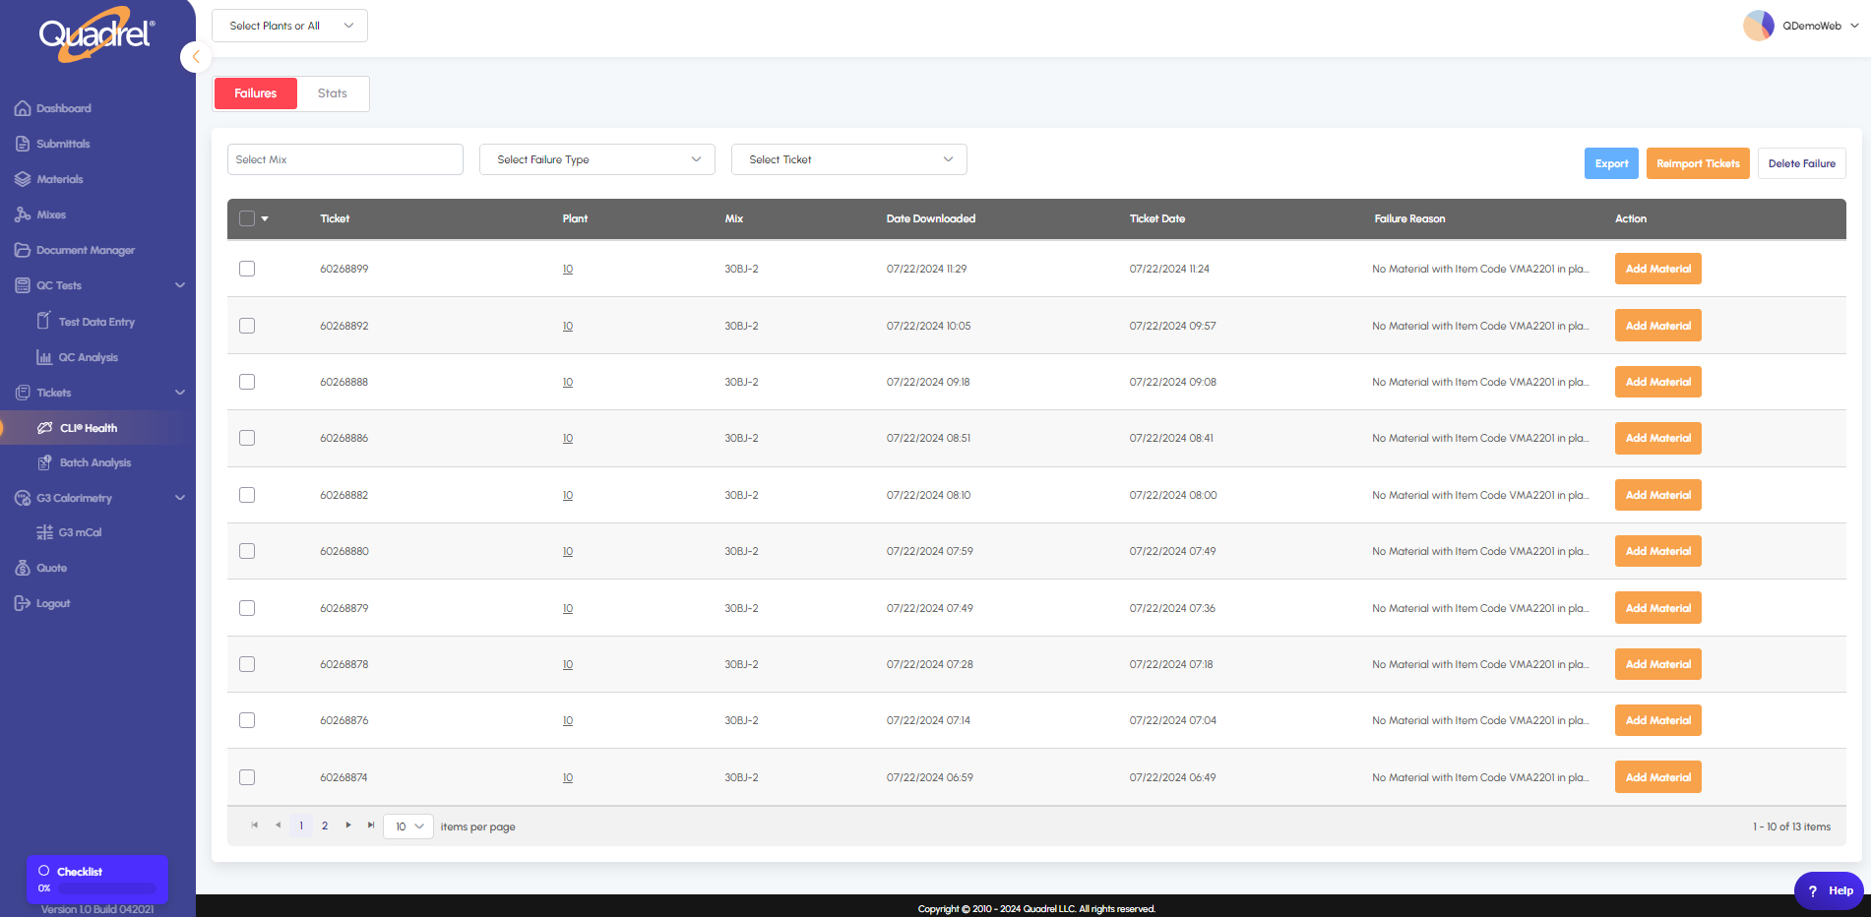
Task: Open Mixes via its sidebar icon
Action: coord(23,214)
